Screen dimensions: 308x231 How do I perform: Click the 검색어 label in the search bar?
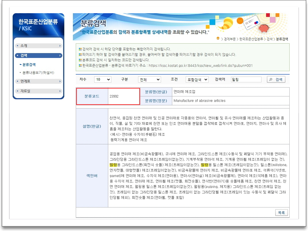(x=220, y=79)
